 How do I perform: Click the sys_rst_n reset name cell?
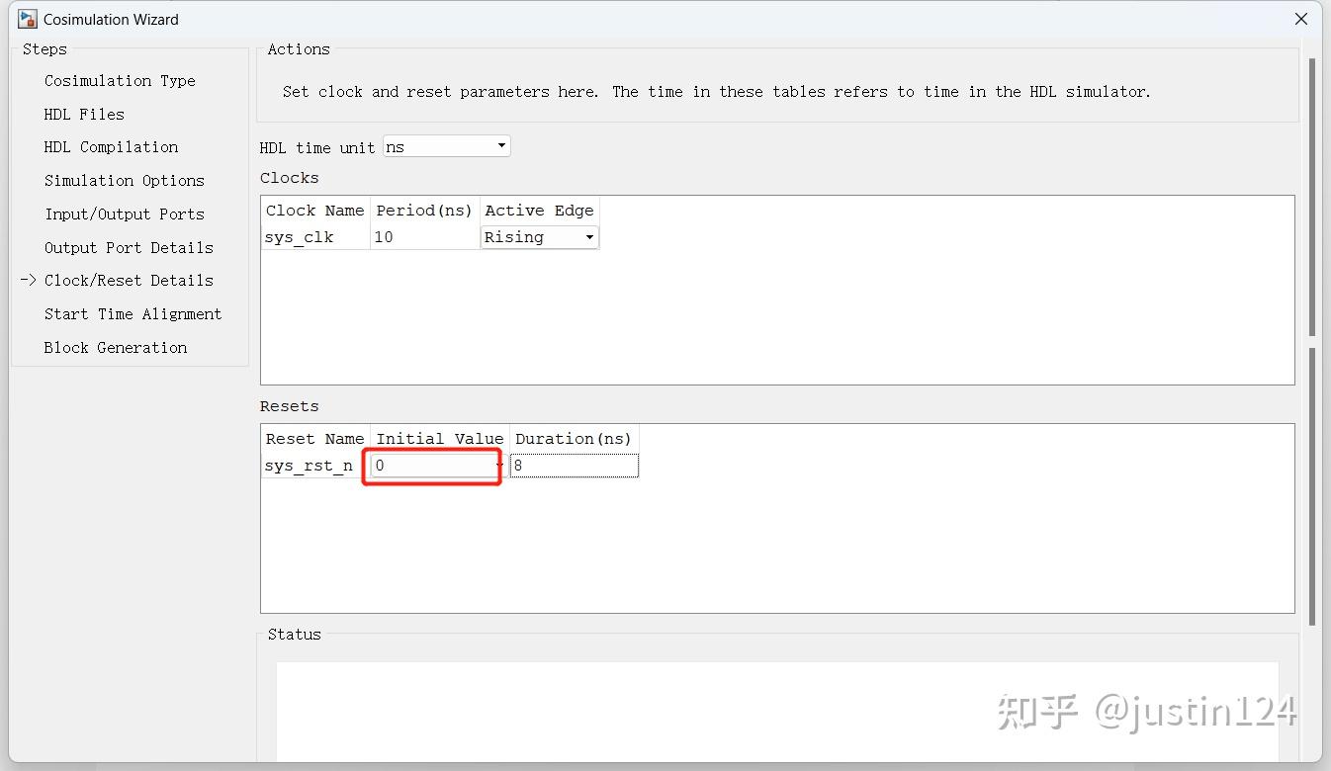(x=315, y=466)
